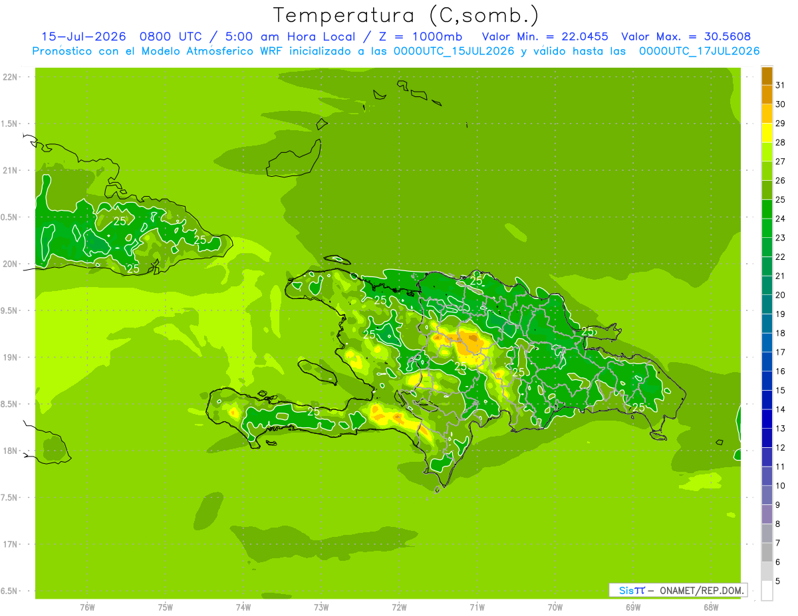798x616 pixels.
Task: Click the yellow color bar segment between 28 and 29
Action: click(x=767, y=133)
